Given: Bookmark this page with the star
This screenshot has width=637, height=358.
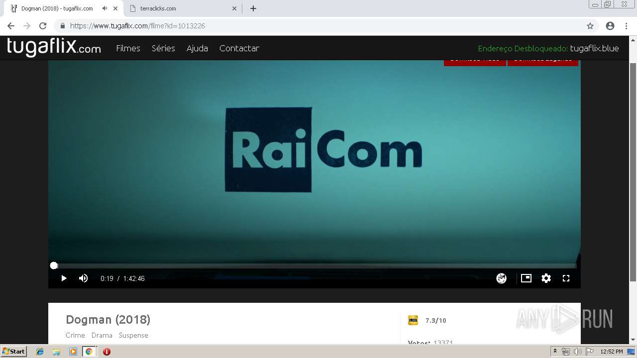Looking at the screenshot, I should pos(590,26).
